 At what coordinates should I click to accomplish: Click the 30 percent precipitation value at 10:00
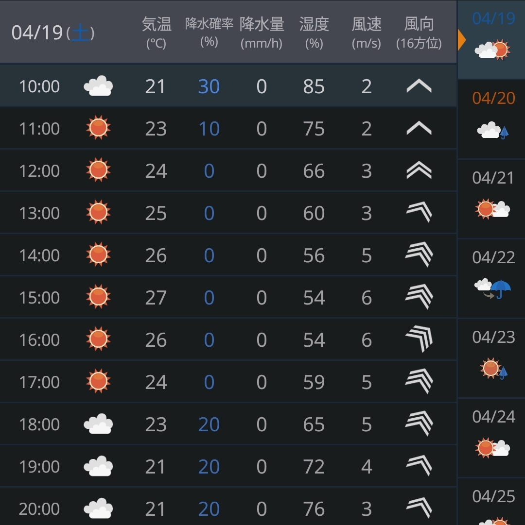click(209, 86)
